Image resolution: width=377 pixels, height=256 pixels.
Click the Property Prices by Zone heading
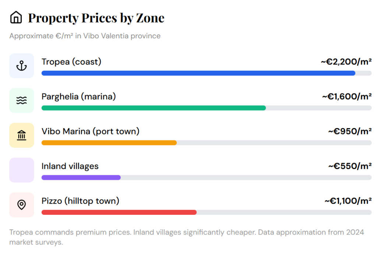pos(96,18)
